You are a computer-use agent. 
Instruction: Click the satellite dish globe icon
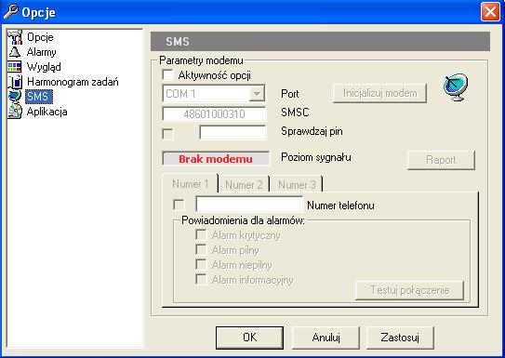pos(456,86)
